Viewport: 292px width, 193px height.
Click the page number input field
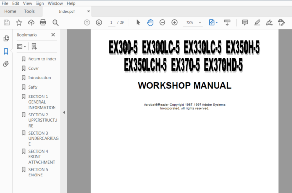[x=111, y=23]
